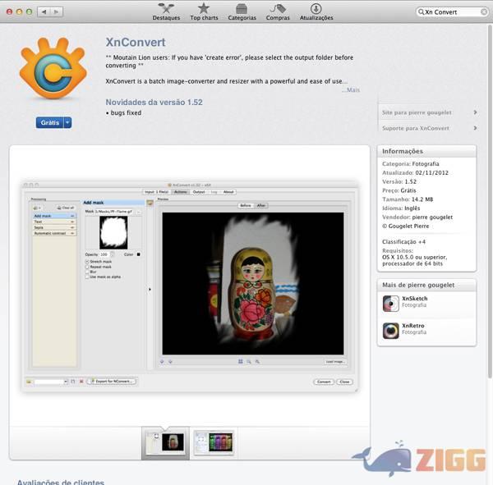Click the bugs fixed release note
The height and width of the screenshot is (485, 493).
(x=123, y=112)
